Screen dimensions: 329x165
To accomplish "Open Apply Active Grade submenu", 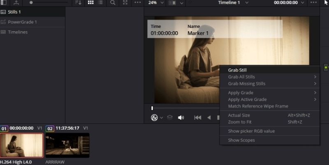I will pyautogui.click(x=270, y=99).
